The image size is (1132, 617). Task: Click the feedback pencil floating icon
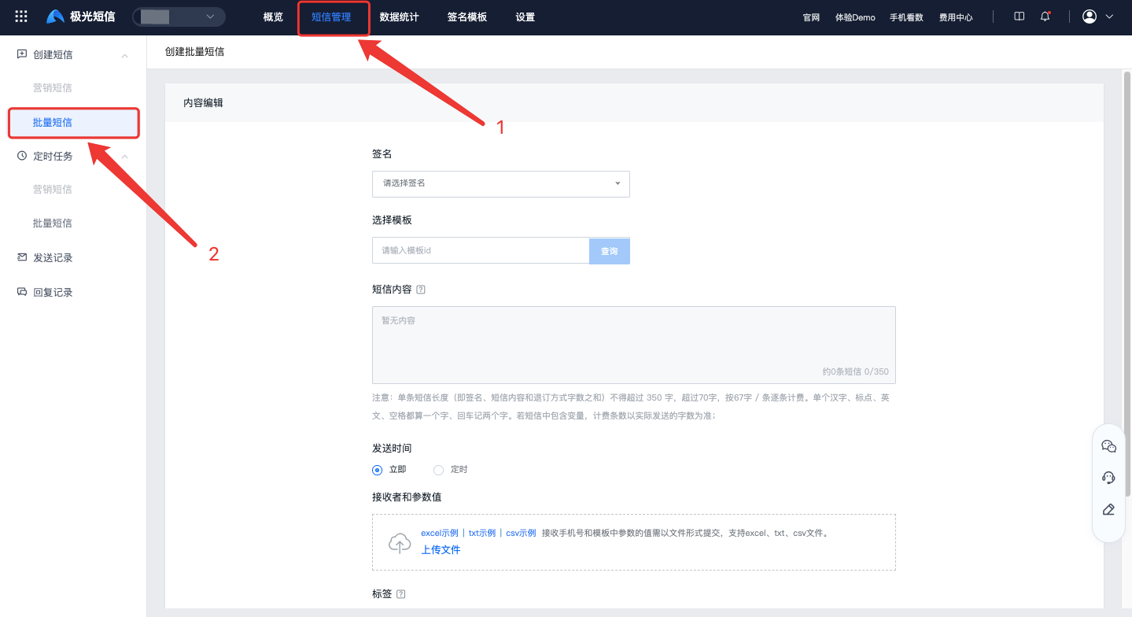pos(1108,509)
